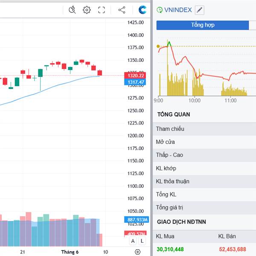
Task: Click the blue C logo icon
Action: pos(143,10)
